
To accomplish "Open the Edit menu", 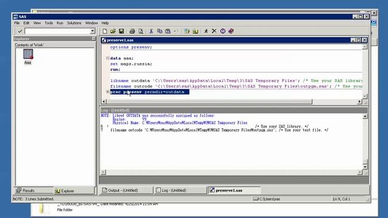I will click(x=26, y=23).
